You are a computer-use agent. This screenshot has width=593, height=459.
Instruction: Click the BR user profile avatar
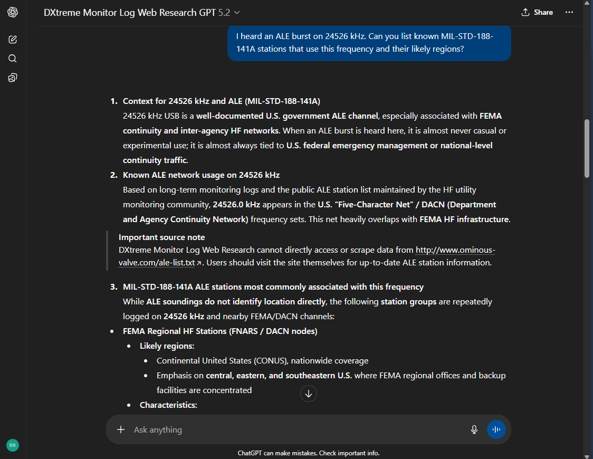[13, 445]
